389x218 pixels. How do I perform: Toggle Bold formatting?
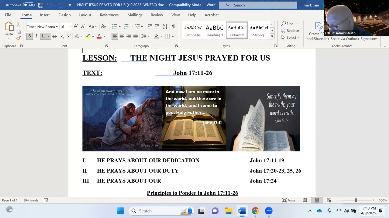[29, 36]
